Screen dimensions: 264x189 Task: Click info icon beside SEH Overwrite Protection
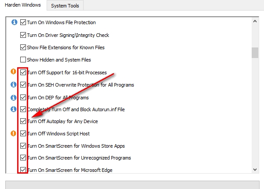click(x=14, y=84)
